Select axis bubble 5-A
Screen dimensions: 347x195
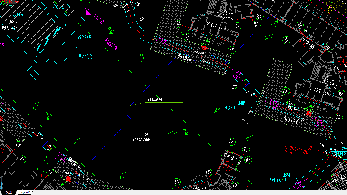click(x=178, y=24)
